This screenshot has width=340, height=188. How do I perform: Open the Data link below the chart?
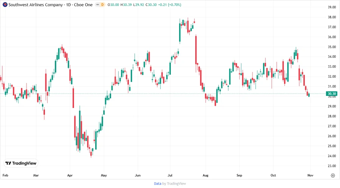coord(158,183)
